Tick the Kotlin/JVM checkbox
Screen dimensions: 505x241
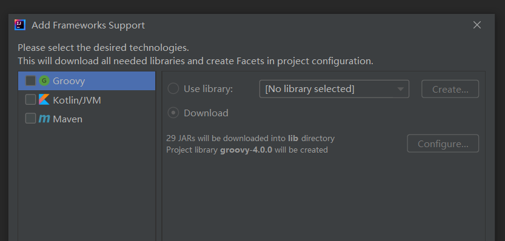[x=30, y=100]
